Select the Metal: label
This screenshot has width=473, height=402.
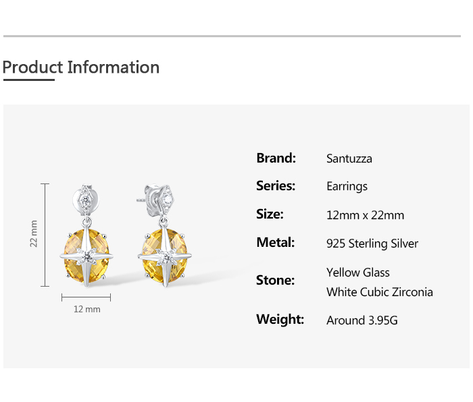[275, 242]
